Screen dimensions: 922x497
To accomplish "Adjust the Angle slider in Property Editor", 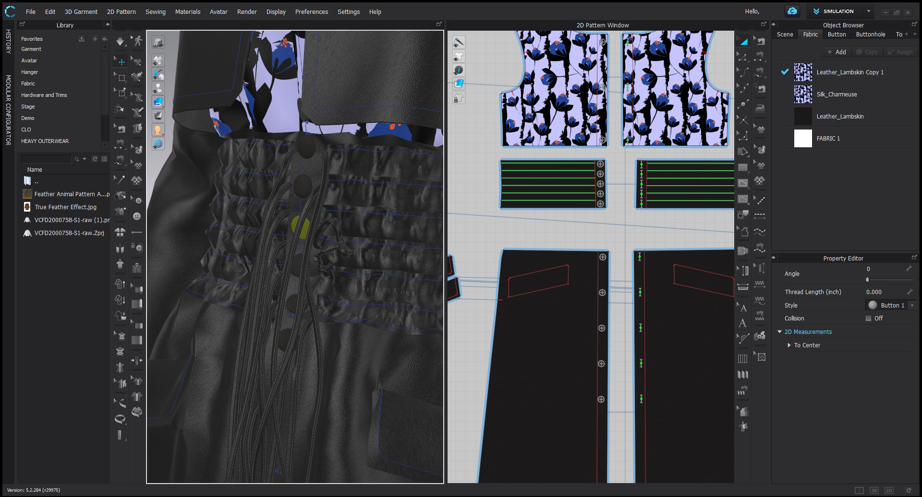I will (x=867, y=279).
